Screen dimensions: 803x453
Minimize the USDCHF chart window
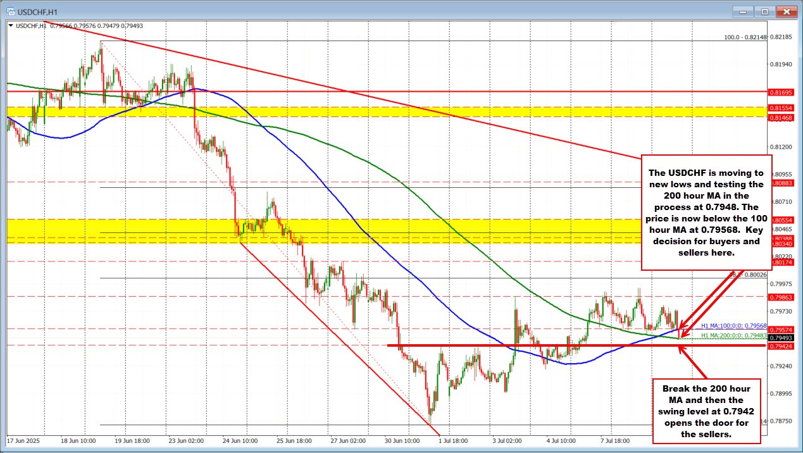[x=744, y=11]
